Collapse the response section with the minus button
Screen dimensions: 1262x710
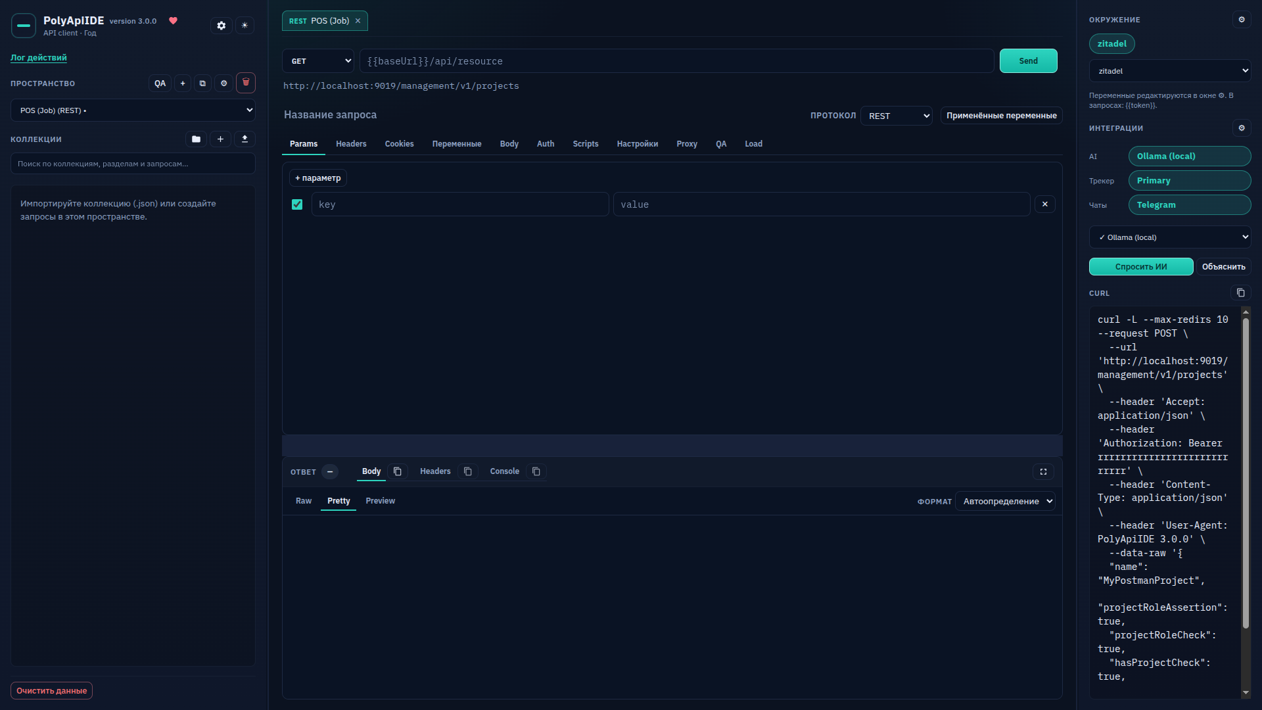330,471
